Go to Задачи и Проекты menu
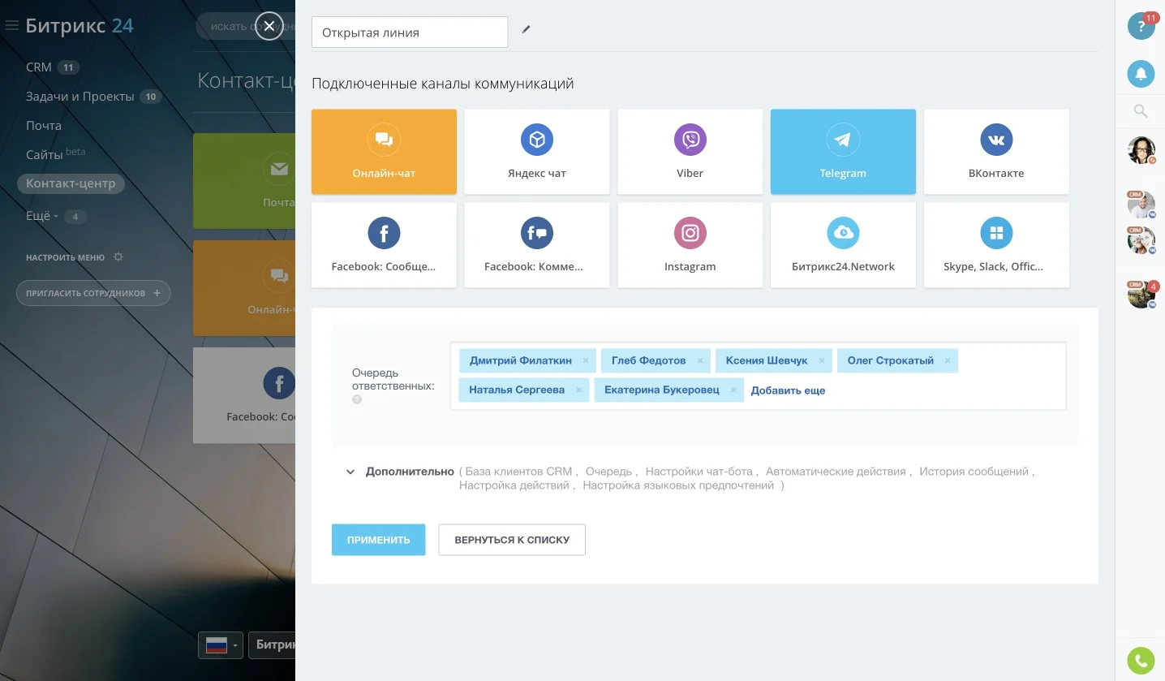Viewport: 1165px width, 681px height. (x=80, y=97)
